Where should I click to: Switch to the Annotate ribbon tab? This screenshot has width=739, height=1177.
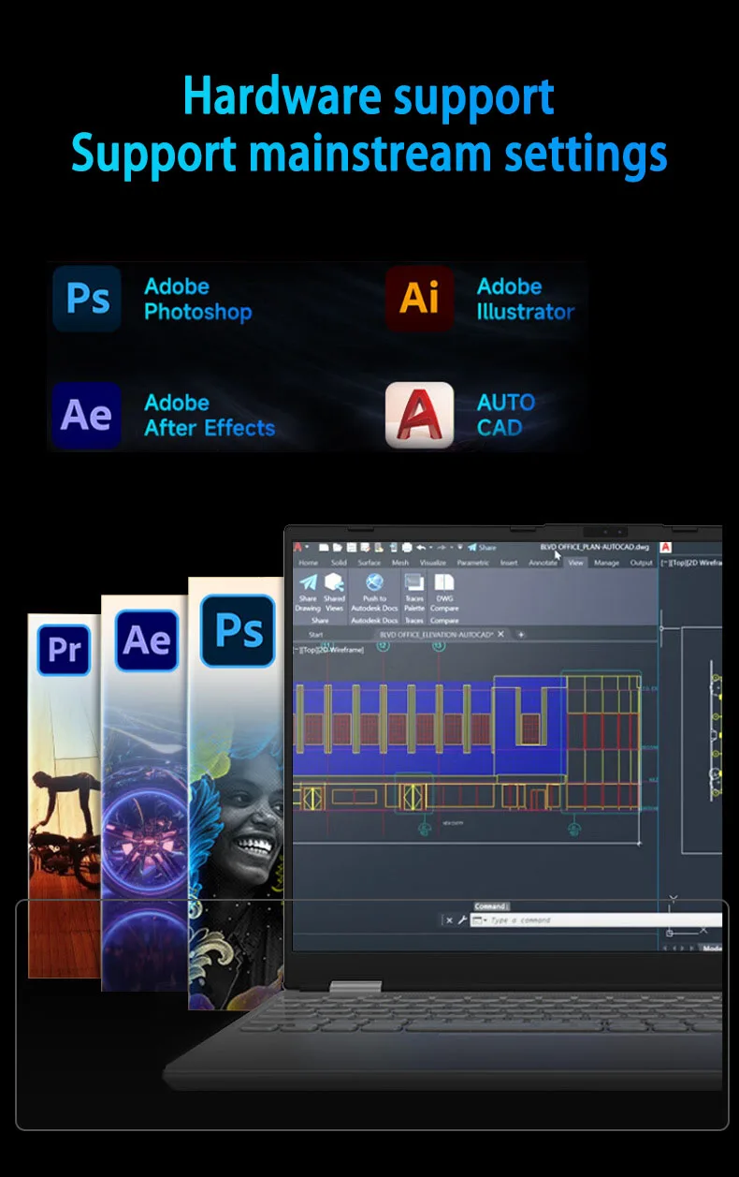tap(543, 563)
